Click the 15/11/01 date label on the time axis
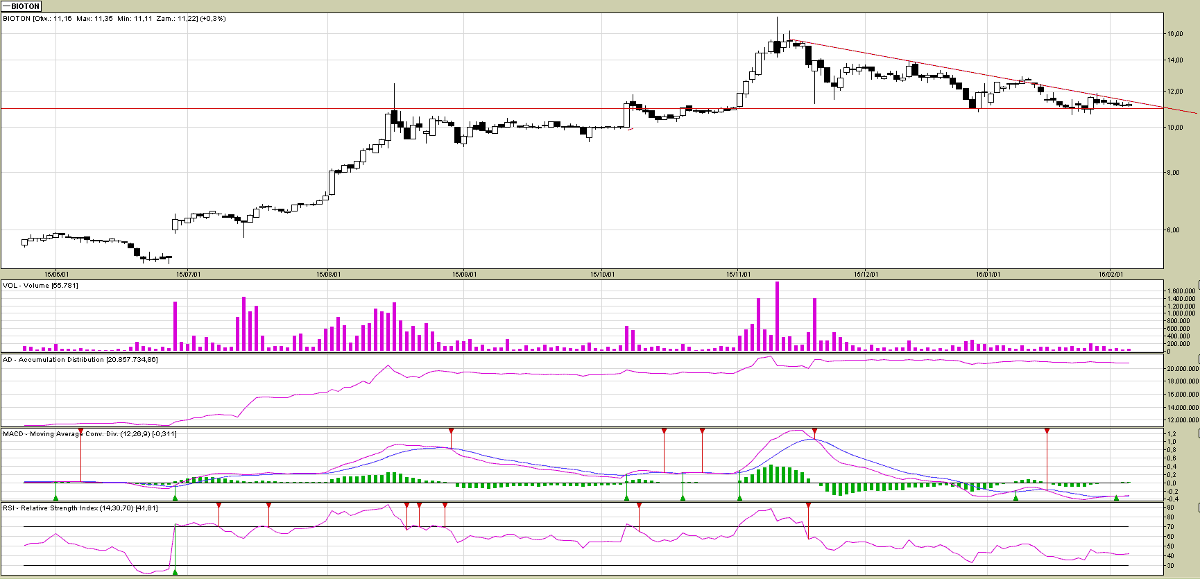This screenshot has height=579, width=1200. tap(738, 275)
